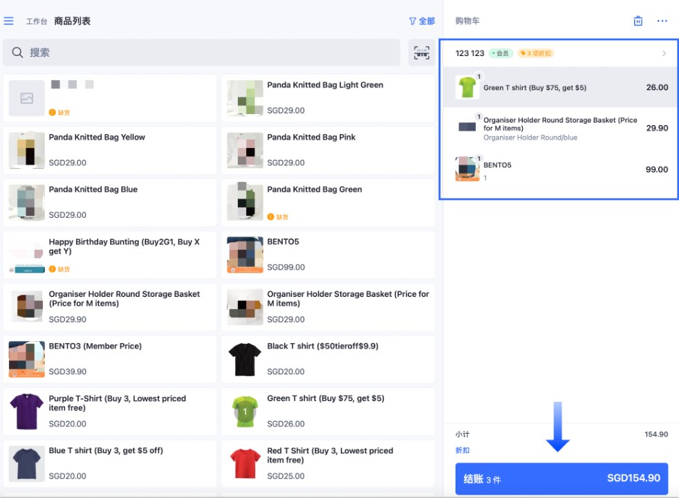The image size is (679, 498).
Task: Click the 折扣 discount link
Action: [463, 450]
